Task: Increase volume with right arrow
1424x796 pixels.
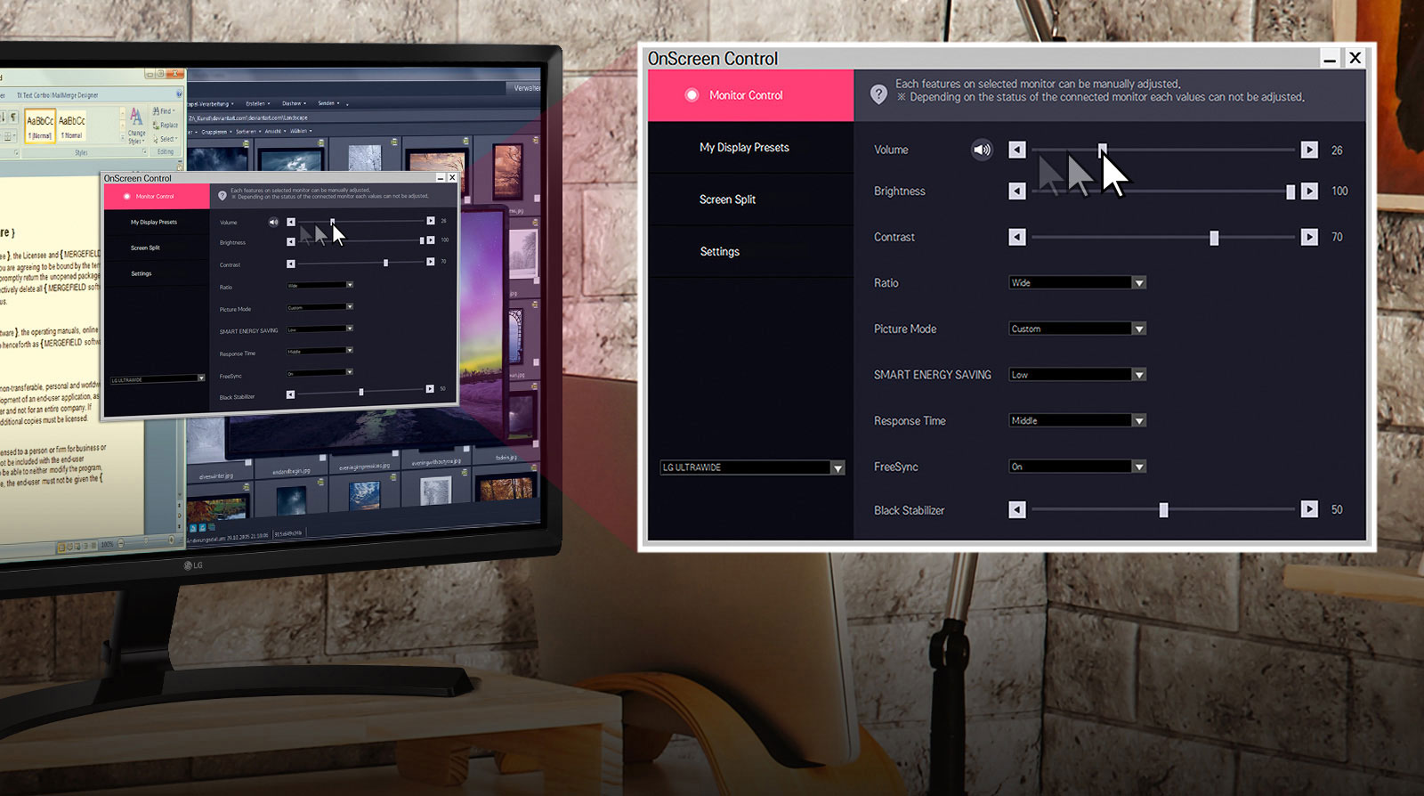Action: [1309, 150]
